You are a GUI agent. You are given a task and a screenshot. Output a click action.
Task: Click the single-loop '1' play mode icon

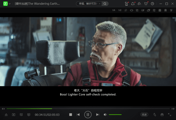[x=13, y=115]
